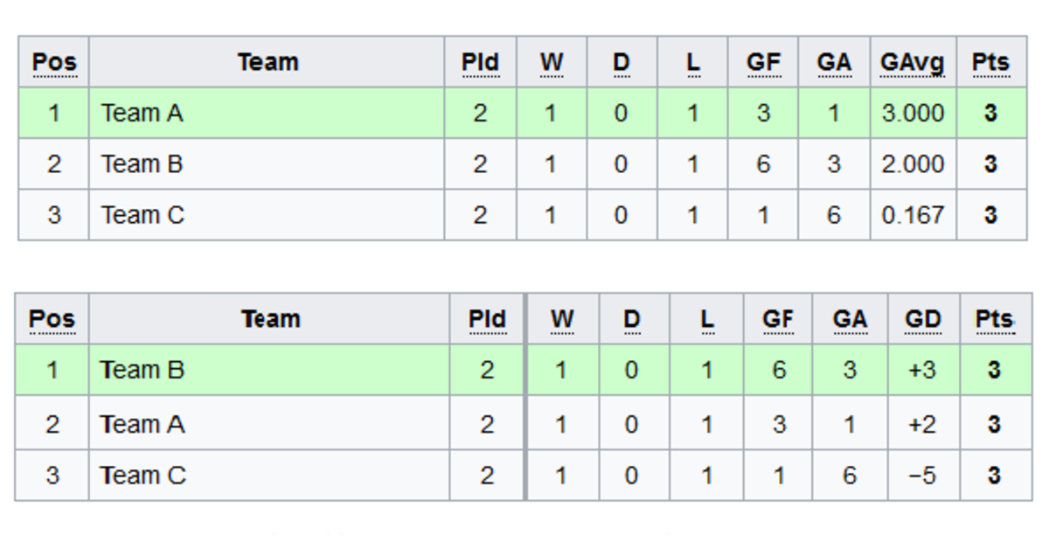Screen dimensions: 1049x542
Task: Click the 2.000 goal average value
Action: tap(913, 163)
